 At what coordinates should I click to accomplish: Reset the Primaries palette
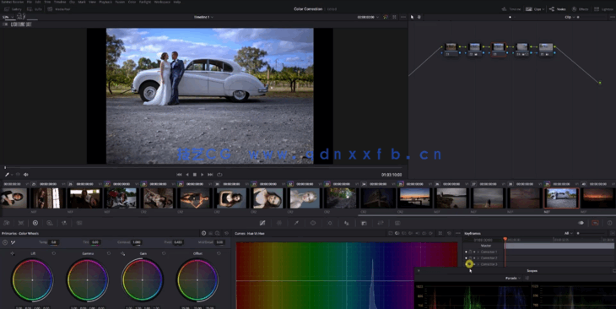(x=226, y=233)
